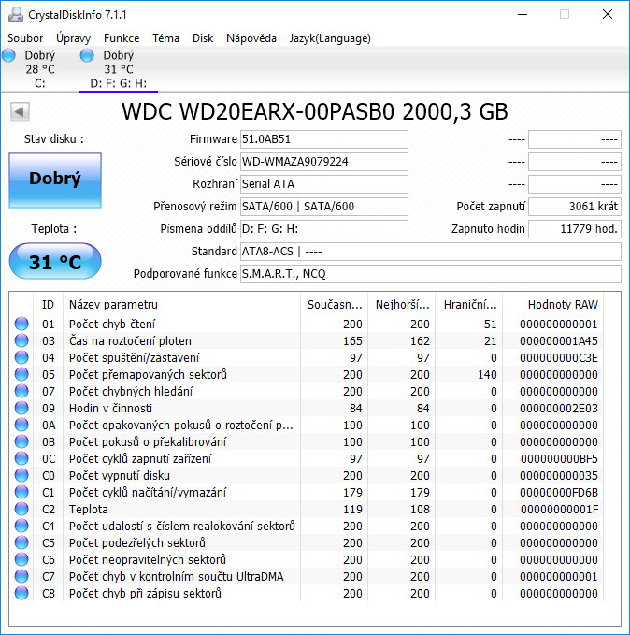This screenshot has width=630, height=635.
Task: Click RAW value 000000000035 in row C0
Action: (559, 475)
